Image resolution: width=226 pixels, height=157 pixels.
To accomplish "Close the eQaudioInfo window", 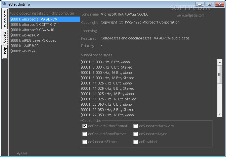I will pyautogui.click(x=219, y=4).
